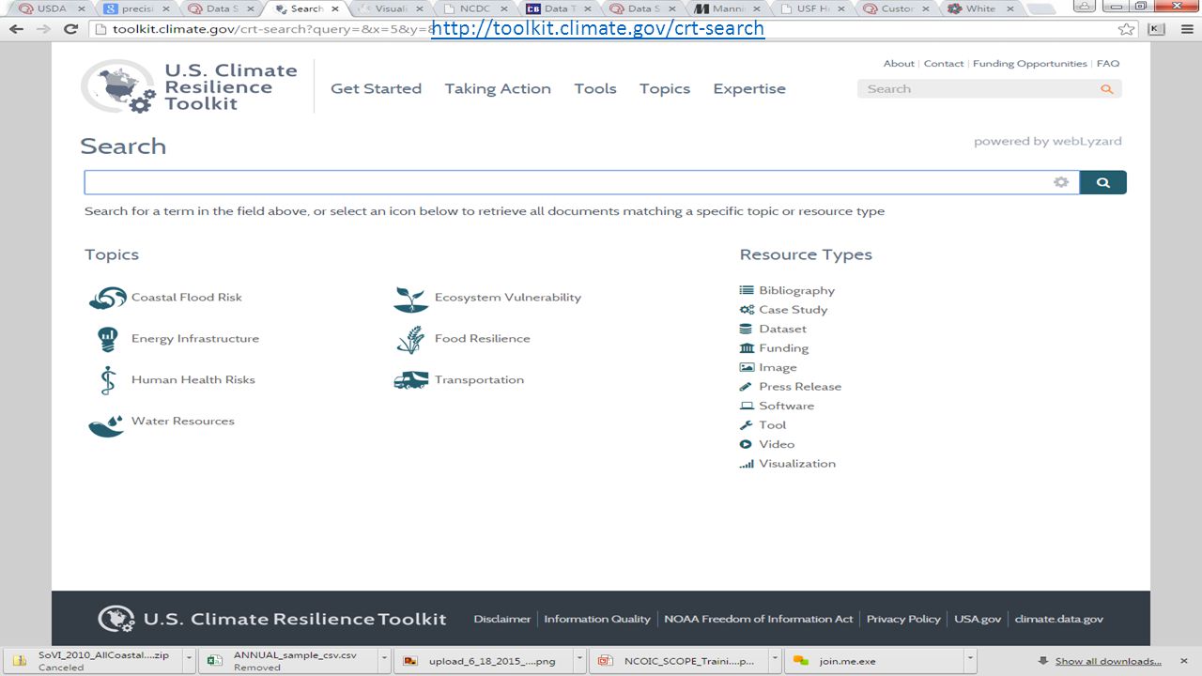
Task: Click the Software laptop icon
Action: click(x=747, y=406)
